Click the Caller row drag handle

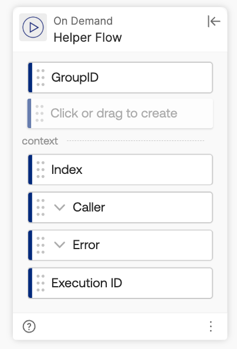point(40,207)
